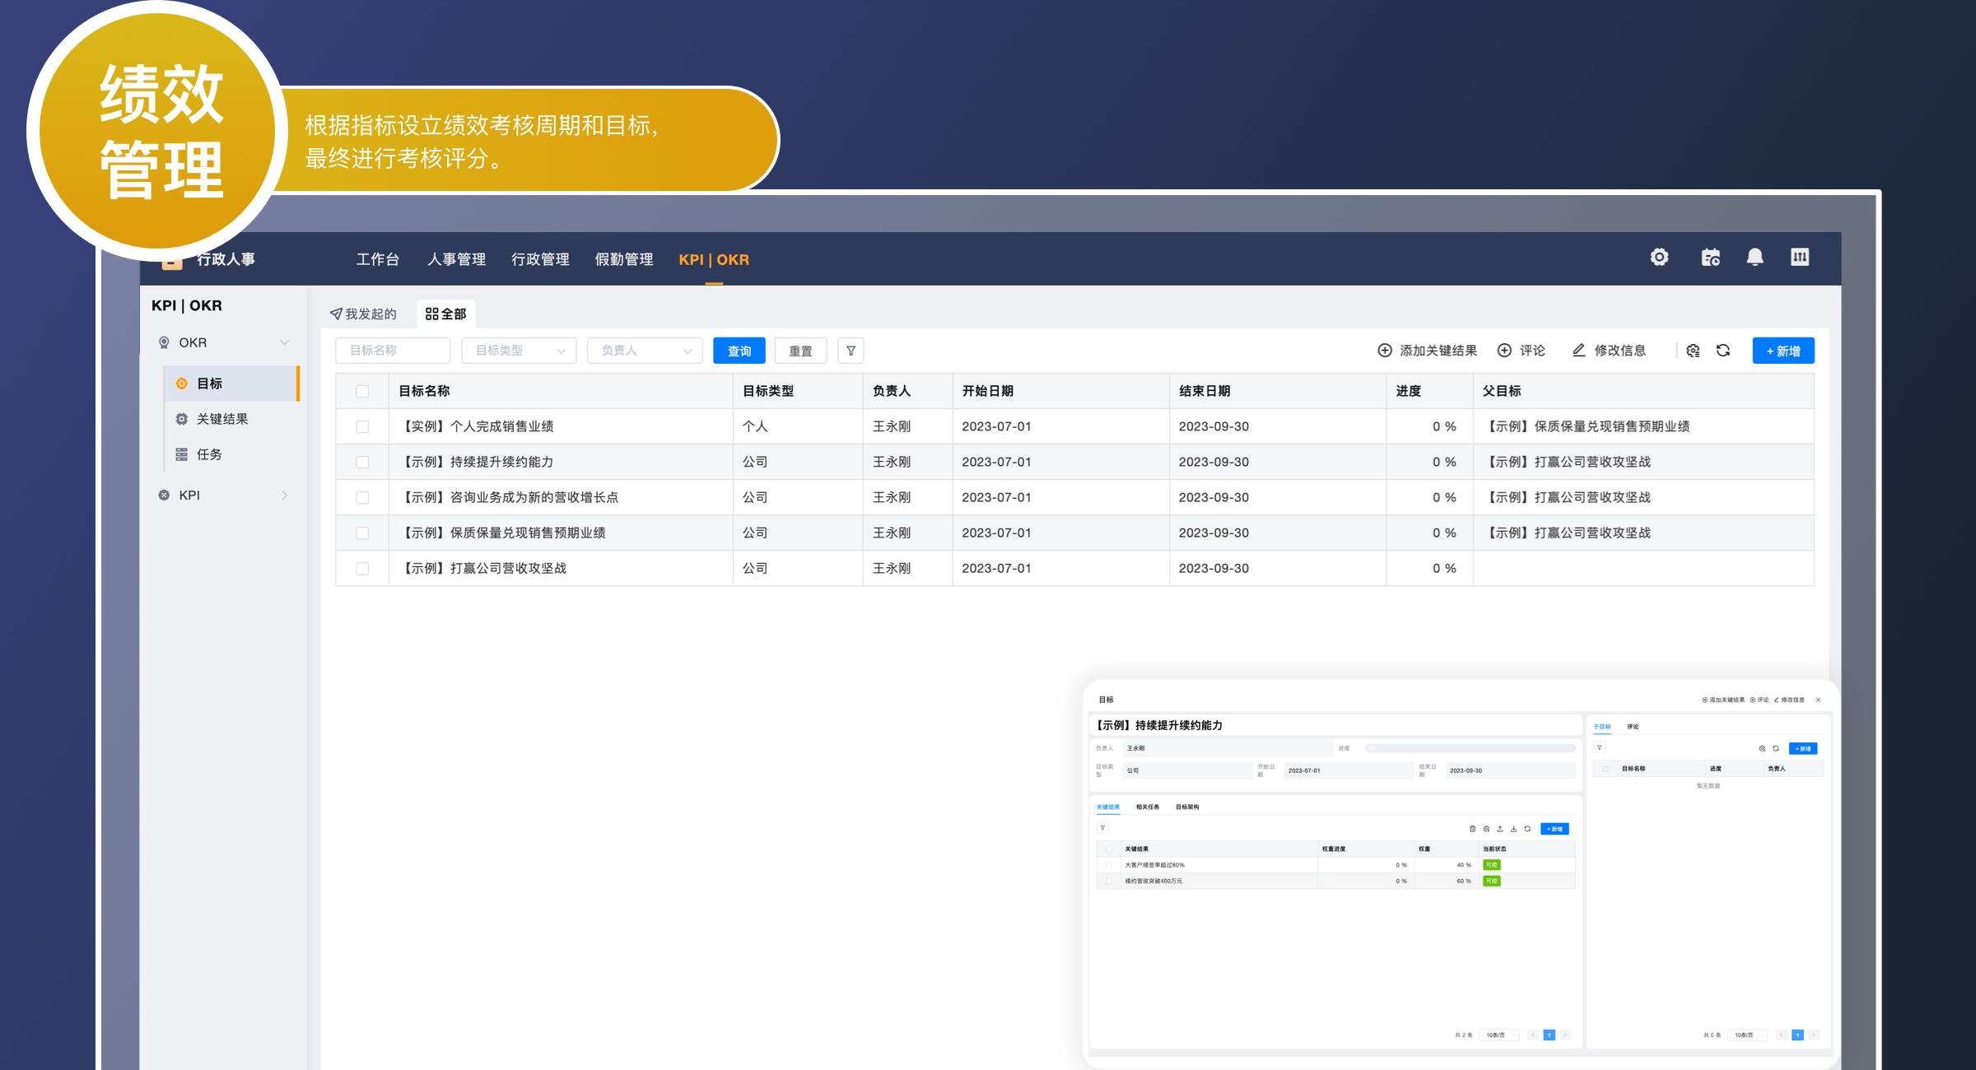The image size is (1976, 1070).
Task: Open the 目标类型 dropdown
Action: (x=519, y=351)
